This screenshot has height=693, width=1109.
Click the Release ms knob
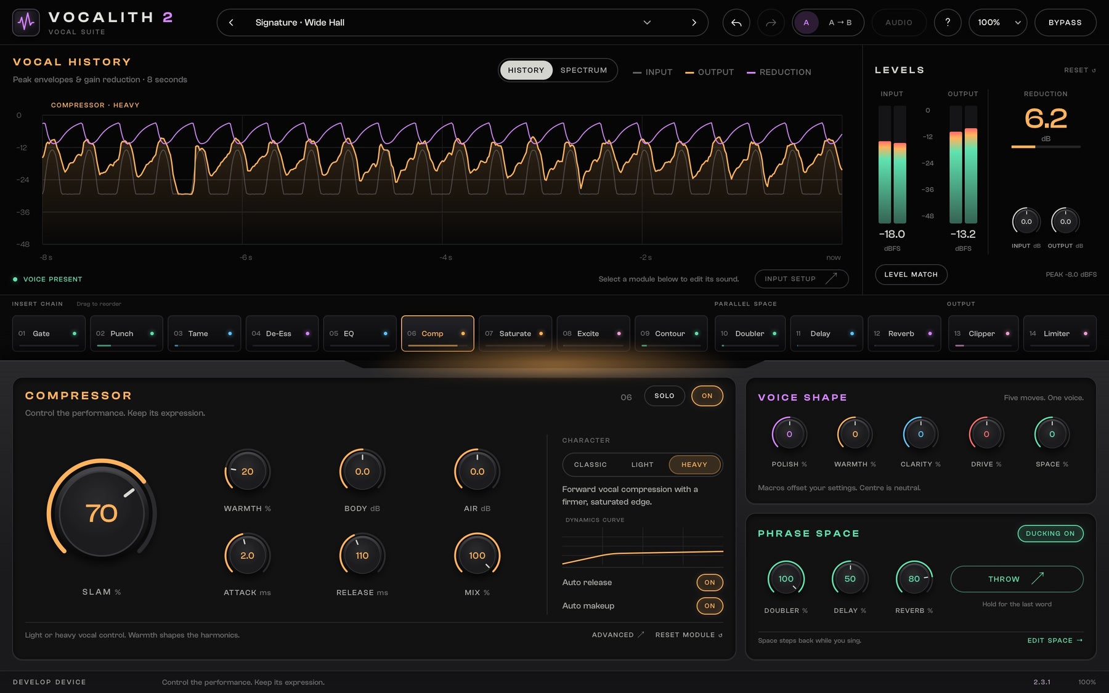362,555
